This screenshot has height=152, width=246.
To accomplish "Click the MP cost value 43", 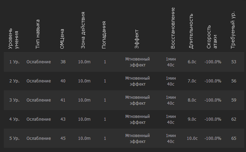I will coord(63,119).
